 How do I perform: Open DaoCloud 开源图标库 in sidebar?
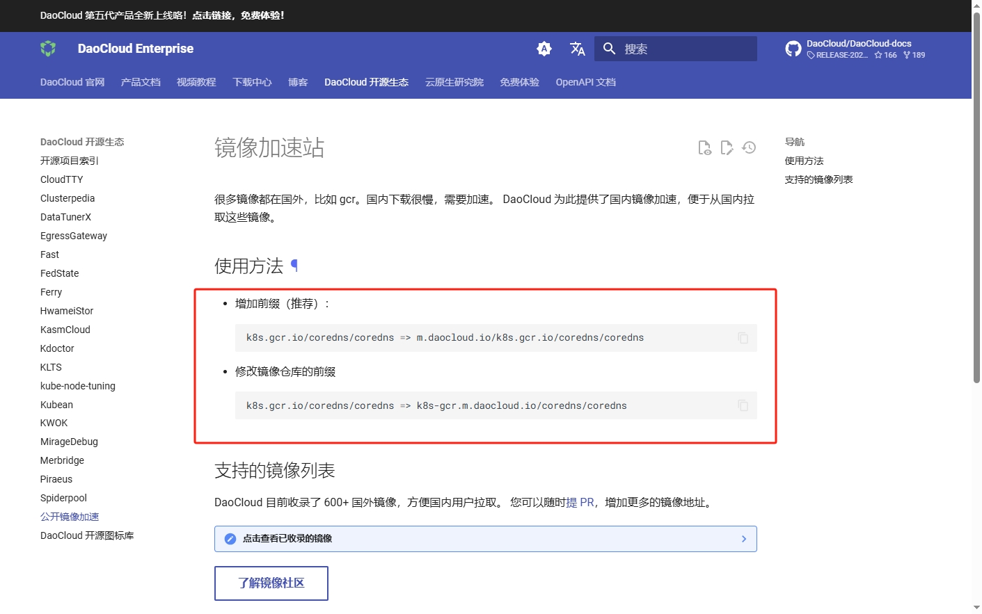(x=87, y=535)
